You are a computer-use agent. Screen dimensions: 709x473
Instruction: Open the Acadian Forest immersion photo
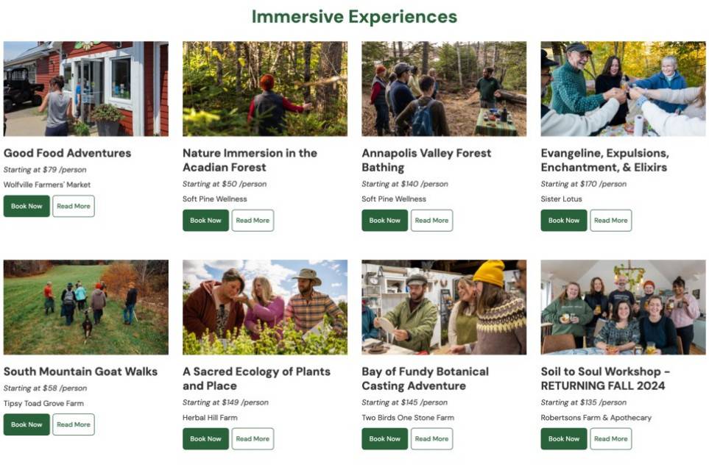265,88
